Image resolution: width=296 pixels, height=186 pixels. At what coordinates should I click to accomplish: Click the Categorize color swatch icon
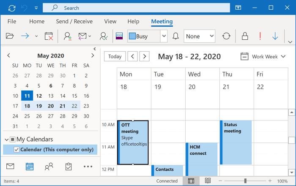point(119,36)
